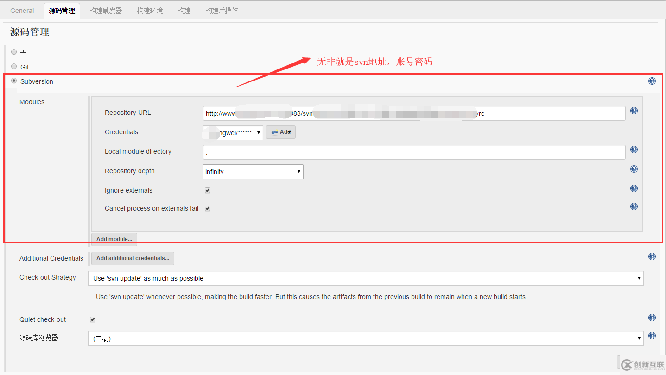The height and width of the screenshot is (375, 666).
Task: Open help for Additional Credentials
Action: (x=652, y=256)
